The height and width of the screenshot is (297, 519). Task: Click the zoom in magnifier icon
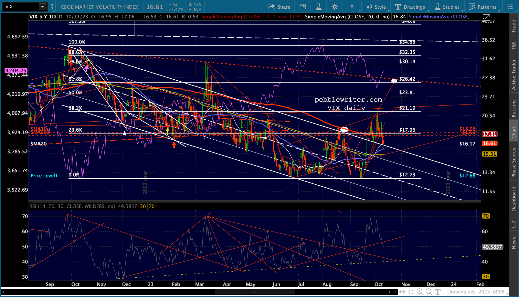420,292
